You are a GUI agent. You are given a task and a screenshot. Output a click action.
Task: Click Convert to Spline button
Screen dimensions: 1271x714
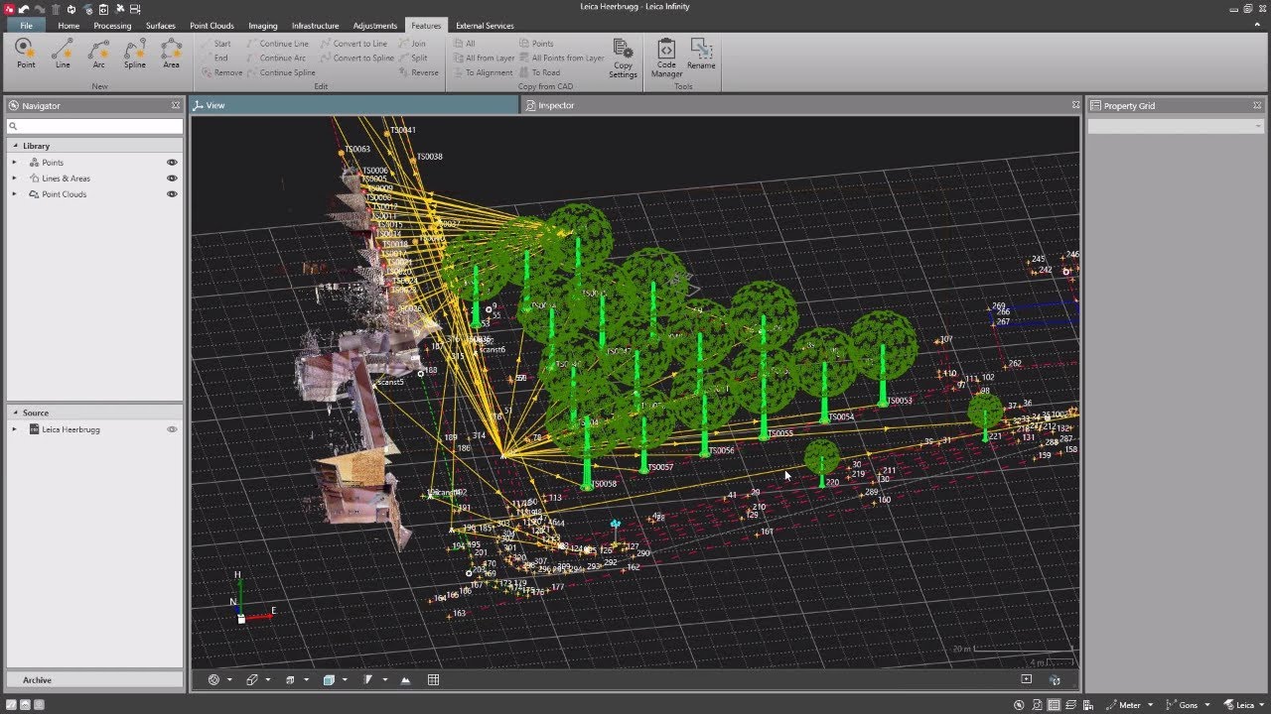click(x=357, y=59)
